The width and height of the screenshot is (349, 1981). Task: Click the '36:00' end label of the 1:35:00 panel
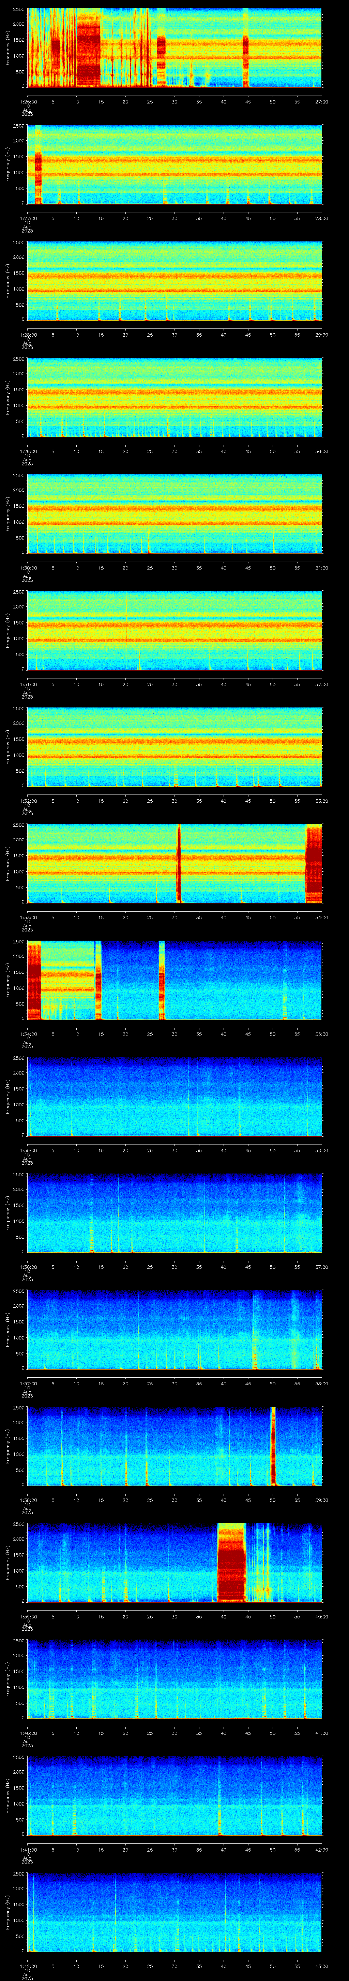[321, 1150]
